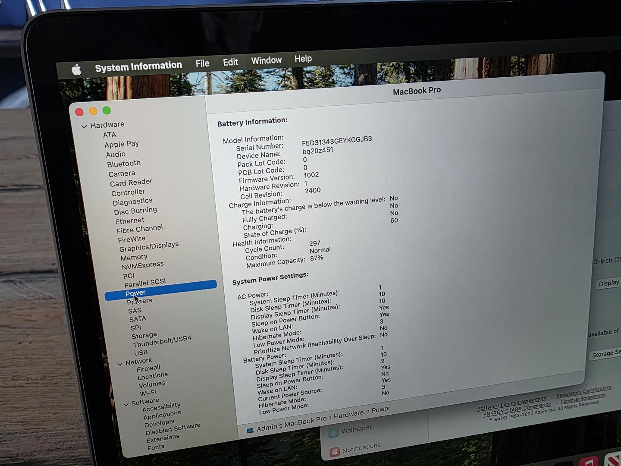Select Volumes under Network
621x466 pixels.
[x=152, y=384]
